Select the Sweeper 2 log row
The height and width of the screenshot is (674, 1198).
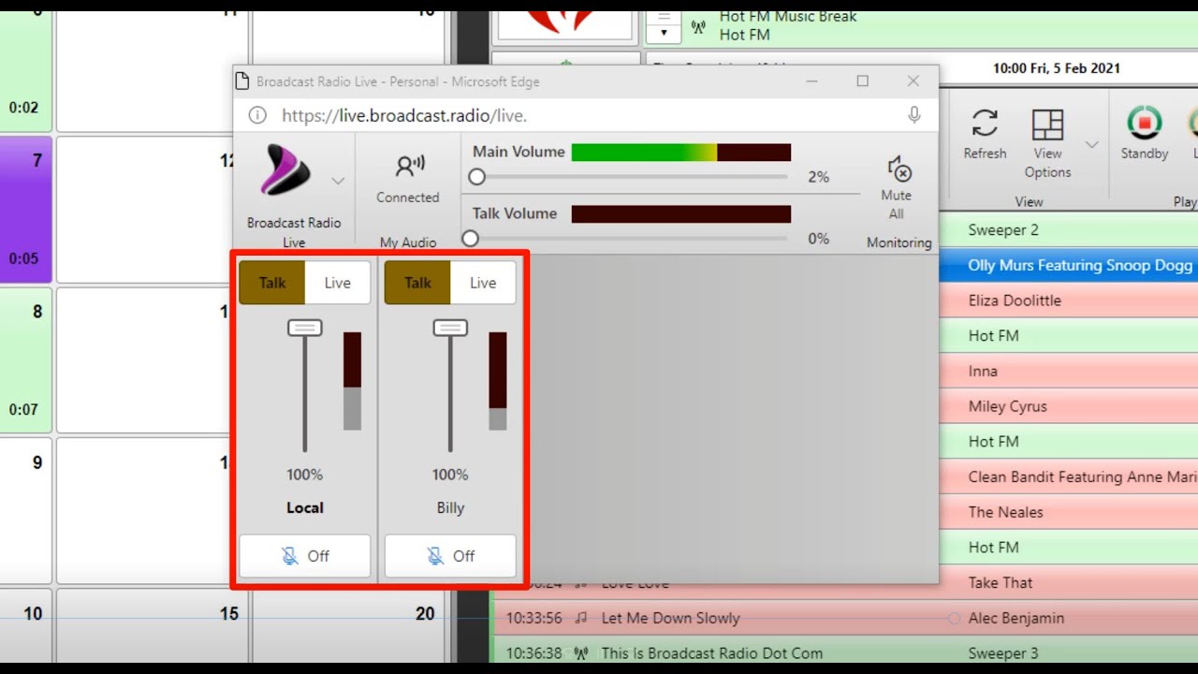(x=1069, y=230)
